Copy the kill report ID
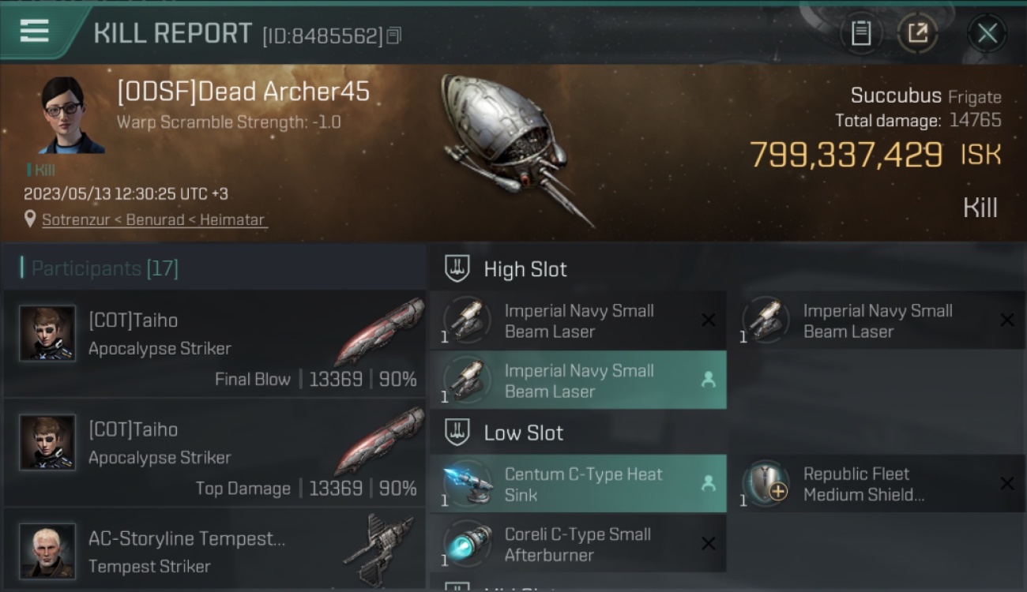Screen dimensions: 1027x592 point(394,36)
